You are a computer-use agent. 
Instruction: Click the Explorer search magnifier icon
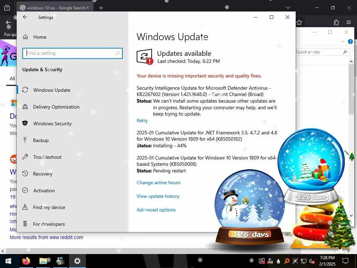tap(345, 52)
